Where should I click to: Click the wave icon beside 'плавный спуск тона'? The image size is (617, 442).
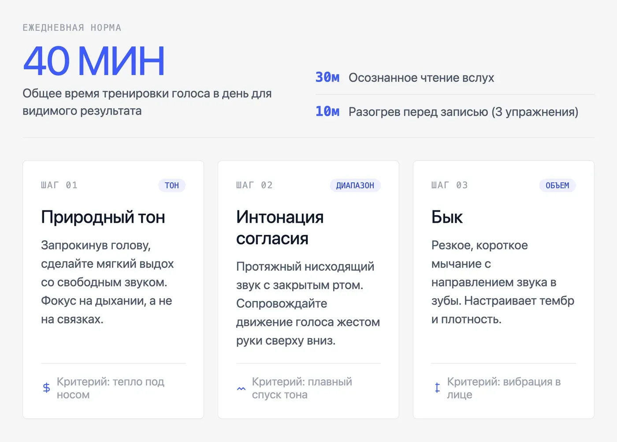(x=241, y=388)
